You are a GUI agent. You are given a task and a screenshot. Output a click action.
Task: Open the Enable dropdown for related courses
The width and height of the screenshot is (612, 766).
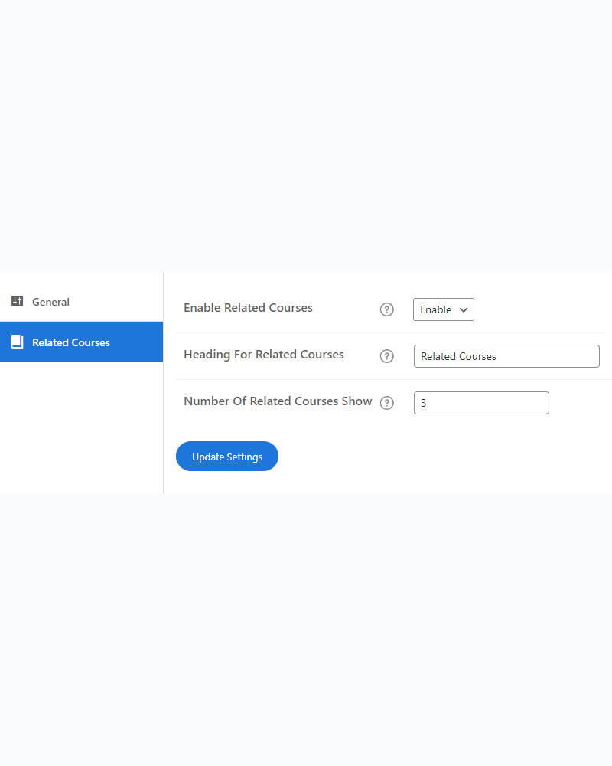(x=444, y=309)
